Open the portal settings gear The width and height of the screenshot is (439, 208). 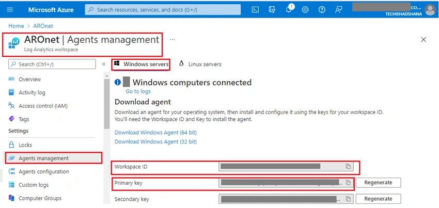[x=305, y=9]
